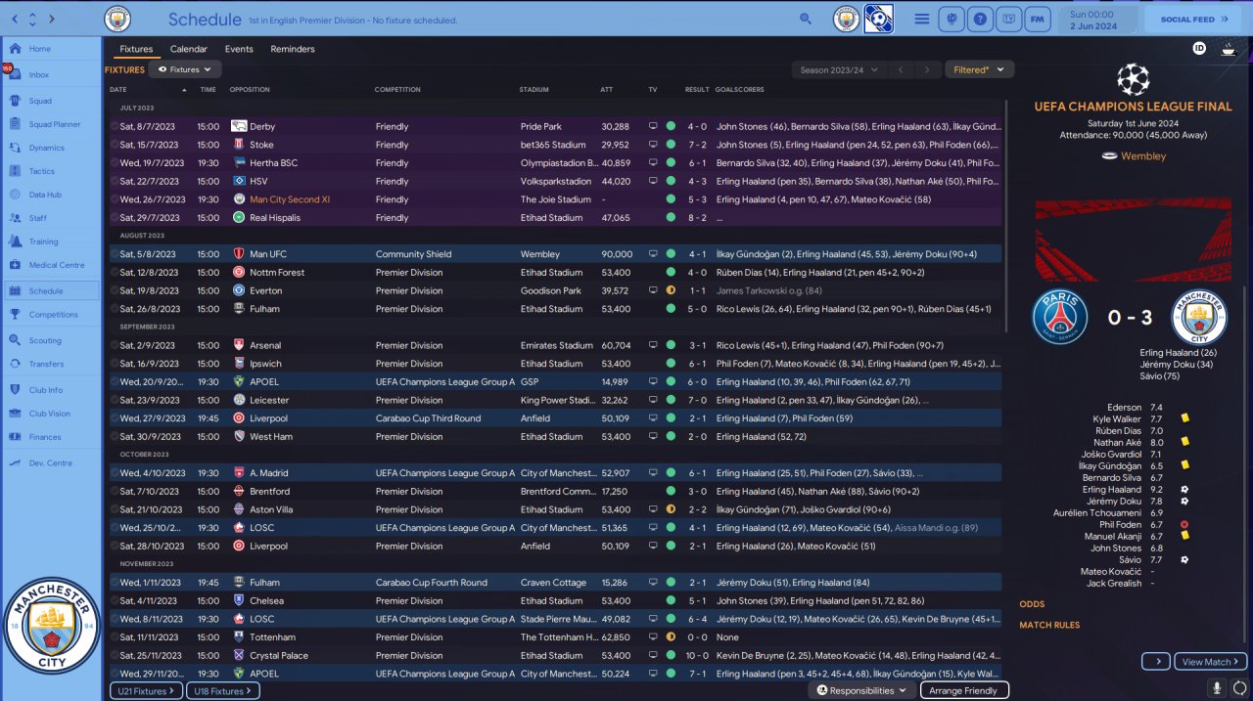The height and width of the screenshot is (701, 1253).
Task: Open the Season 2023/24 dropdown
Action: [x=840, y=69]
